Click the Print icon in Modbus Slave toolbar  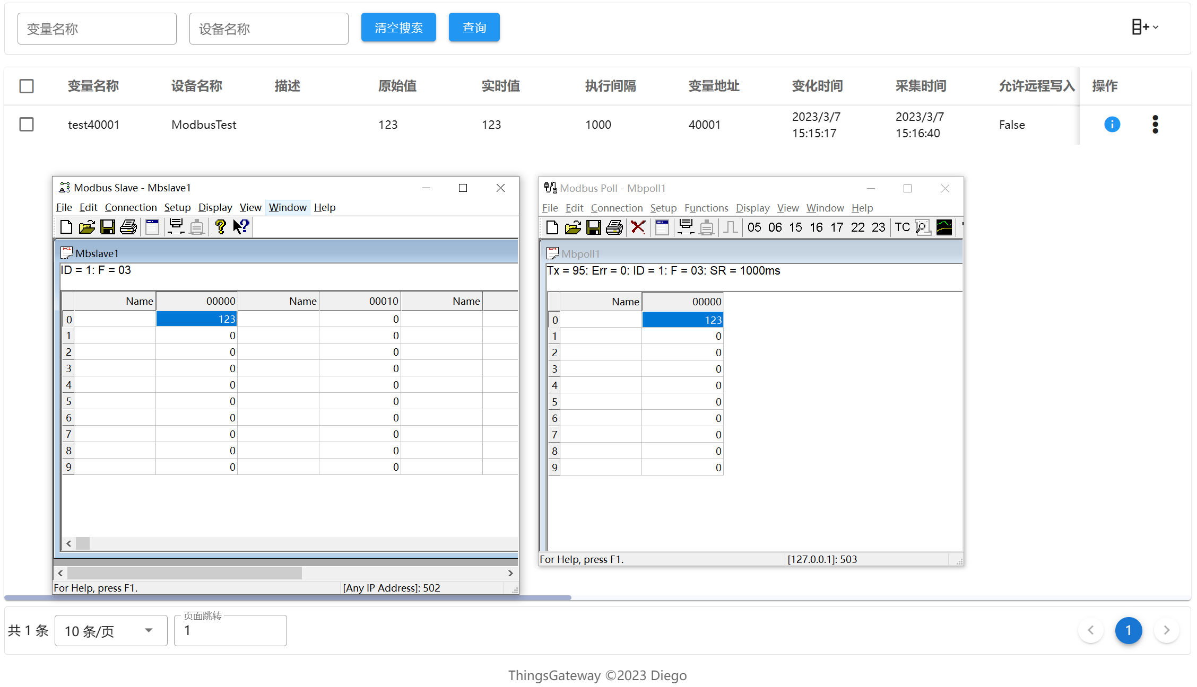pos(128,227)
